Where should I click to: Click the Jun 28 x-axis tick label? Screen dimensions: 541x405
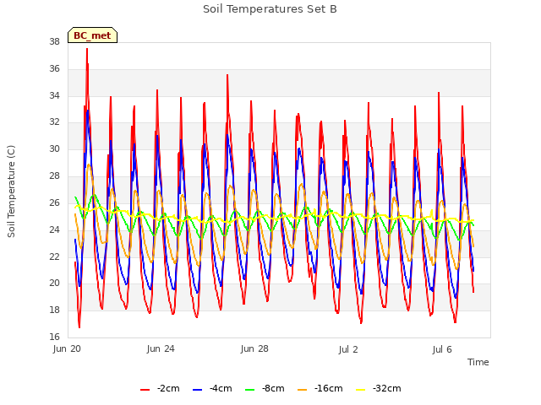coord(254,348)
